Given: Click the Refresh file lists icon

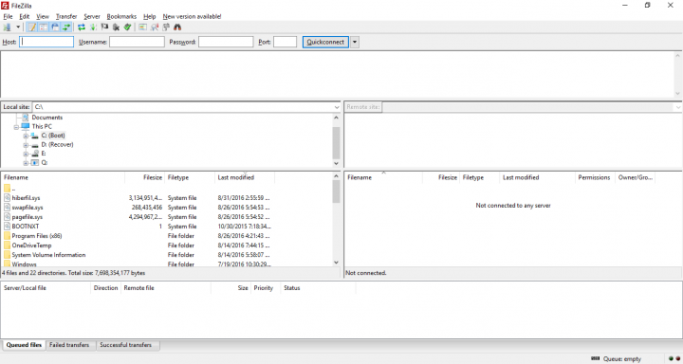Looking at the screenshot, I should pos(82,27).
